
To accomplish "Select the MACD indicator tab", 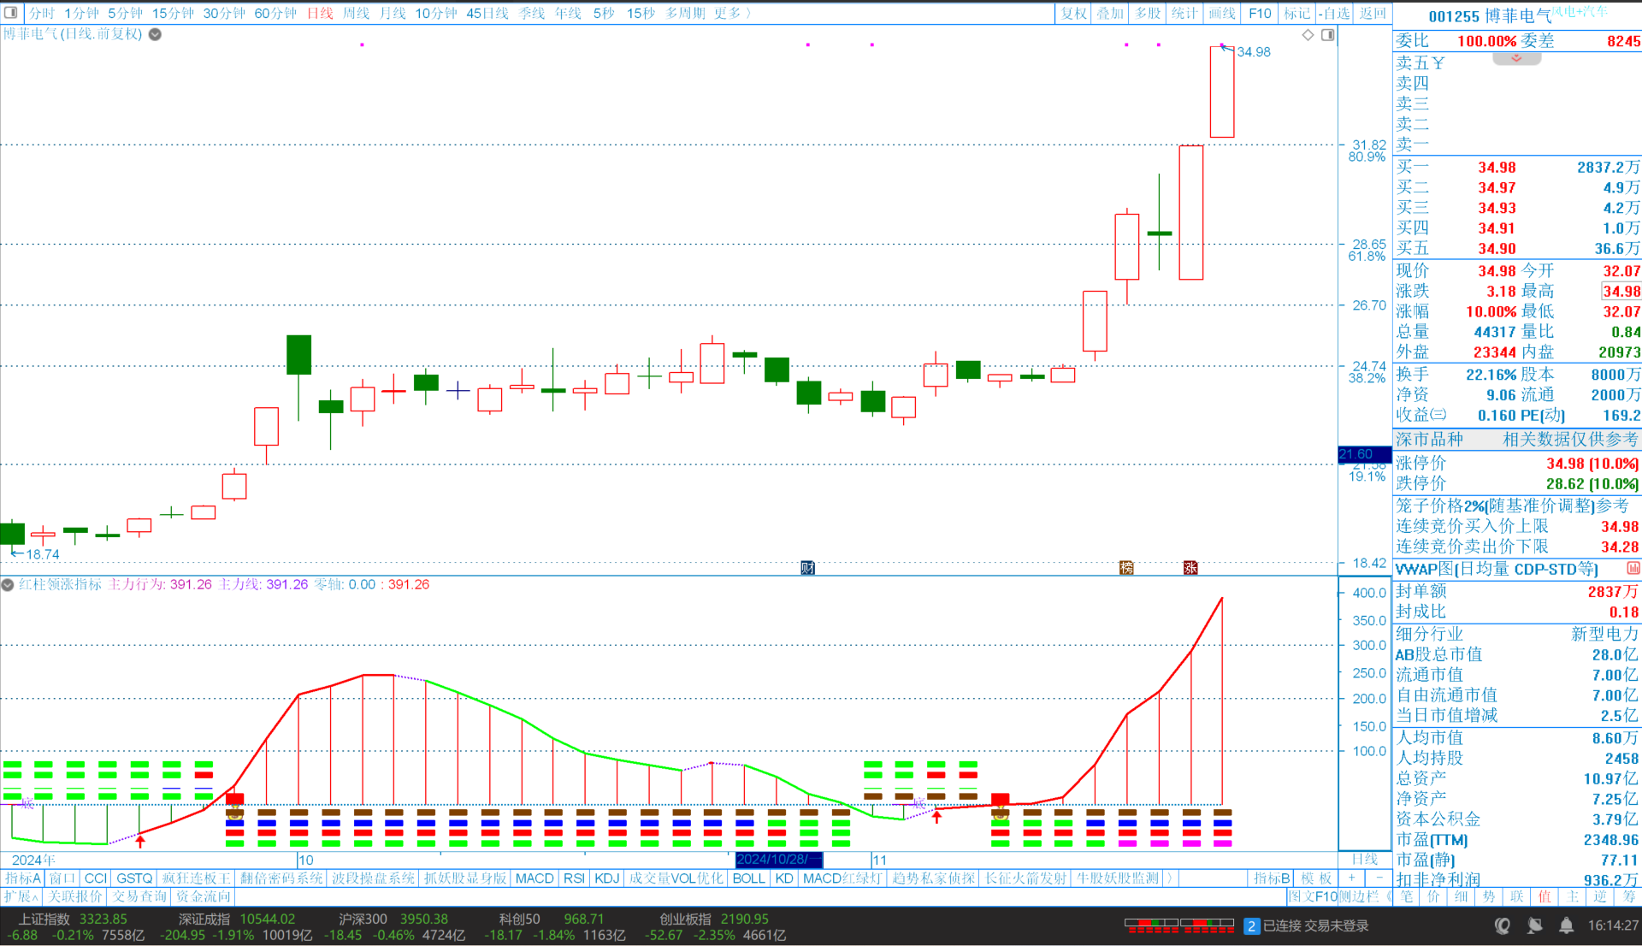I will [535, 878].
